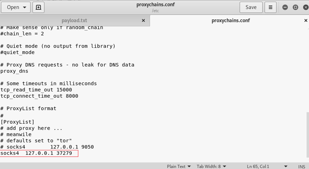Click the Open button
The height and width of the screenshot is (169, 309).
pyautogui.click(x=15, y=7)
